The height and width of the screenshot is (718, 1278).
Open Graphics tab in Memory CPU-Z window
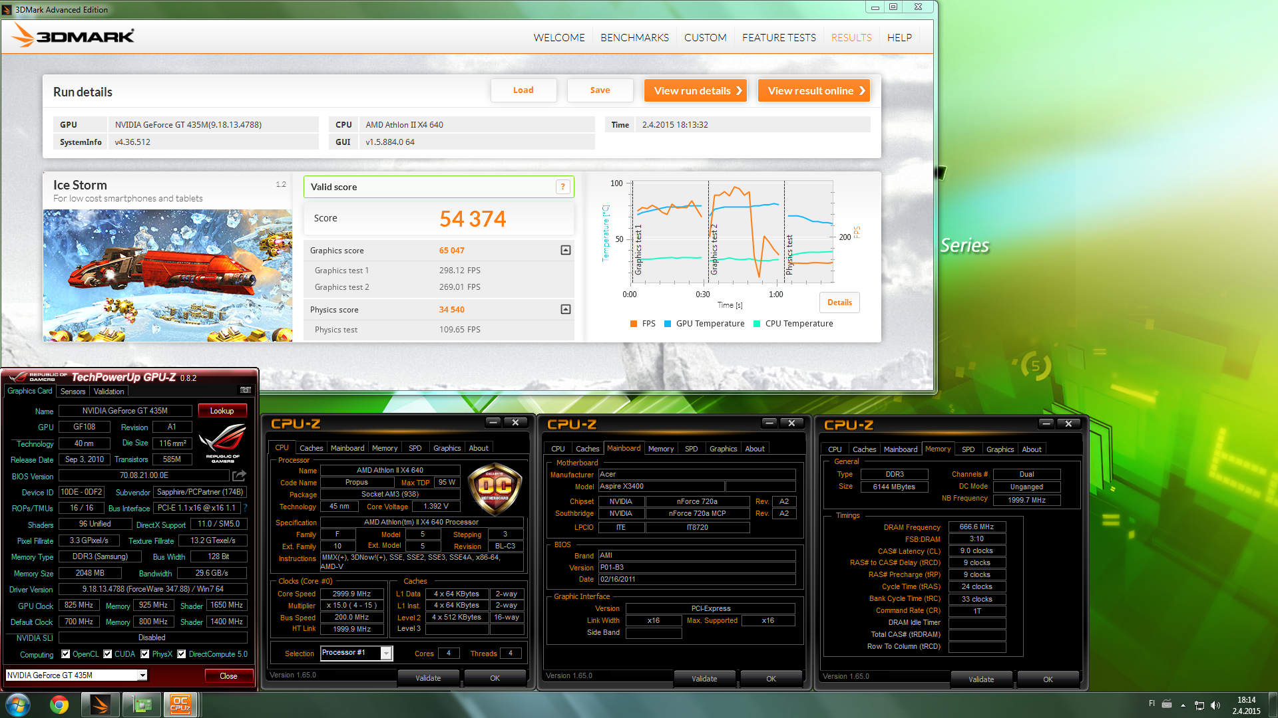[x=1000, y=449]
